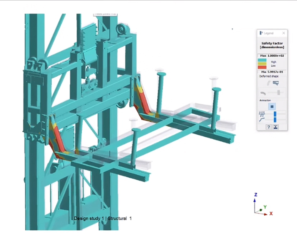Image resolution: width=297 pixels, height=246 pixels.
Task: Click the Deformed shape section header
Action: point(269,76)
